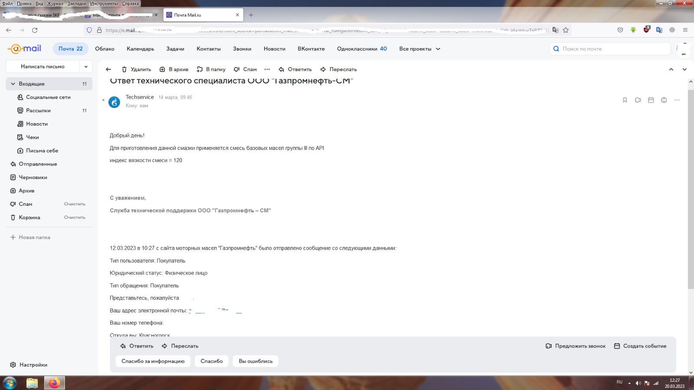
Task: Click the browser back arrow
Action: click(9, 30)
